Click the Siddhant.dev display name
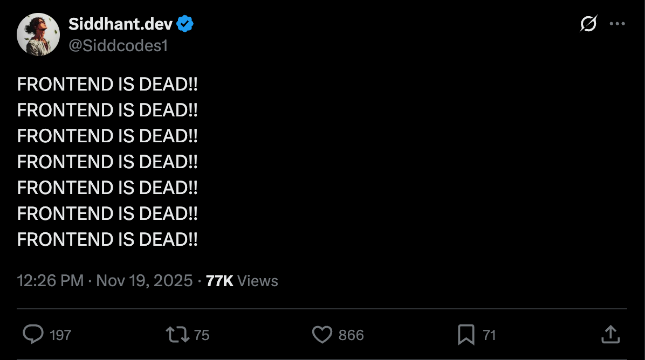The width and height of the screenshot is (645, 360). [x=120, y=24]
